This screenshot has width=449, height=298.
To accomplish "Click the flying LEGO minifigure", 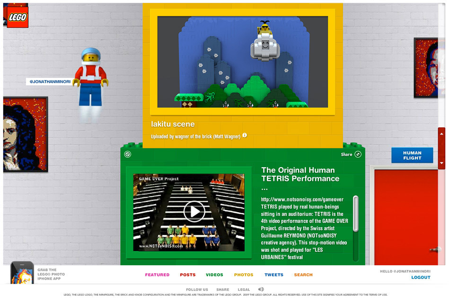I will pos(90,77).
